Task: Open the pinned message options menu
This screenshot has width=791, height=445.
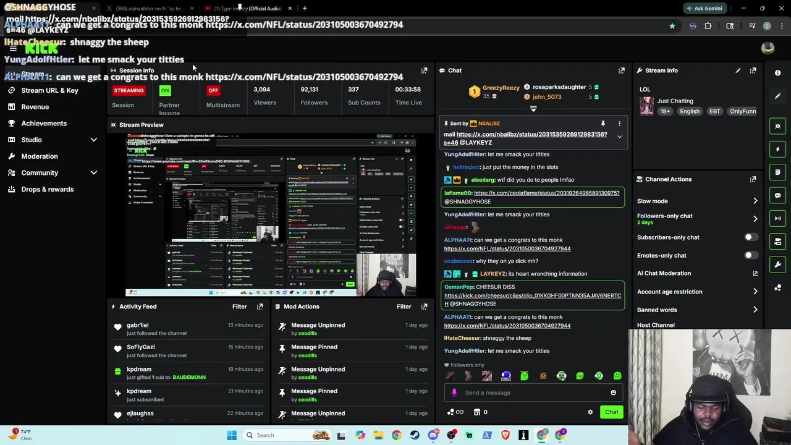Action: coord(619,124)
